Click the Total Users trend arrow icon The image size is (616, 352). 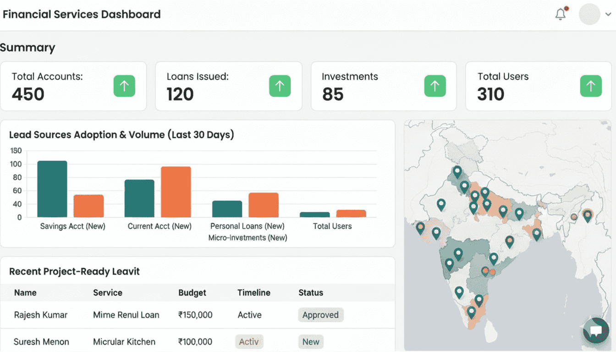(x=590, y=86)
